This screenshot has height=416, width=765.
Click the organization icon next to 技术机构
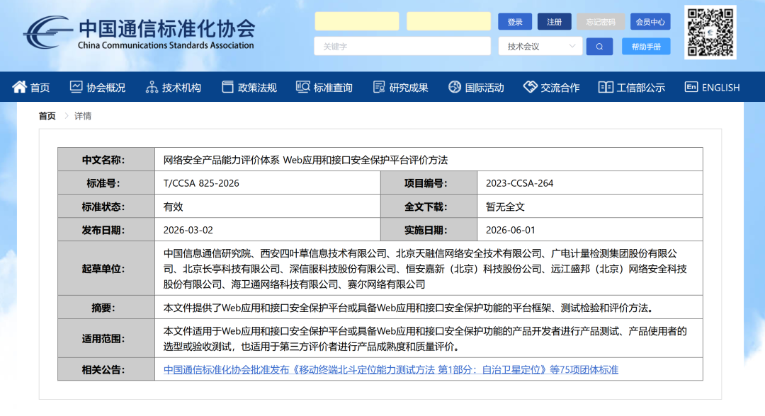click(151, 86)
